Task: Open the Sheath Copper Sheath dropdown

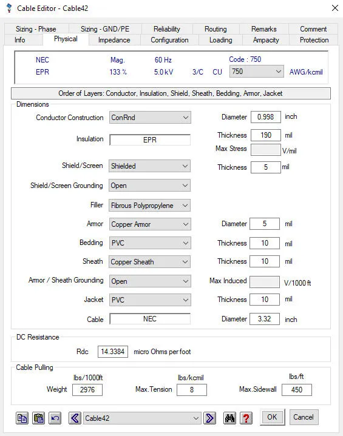Action: (150, 261)
